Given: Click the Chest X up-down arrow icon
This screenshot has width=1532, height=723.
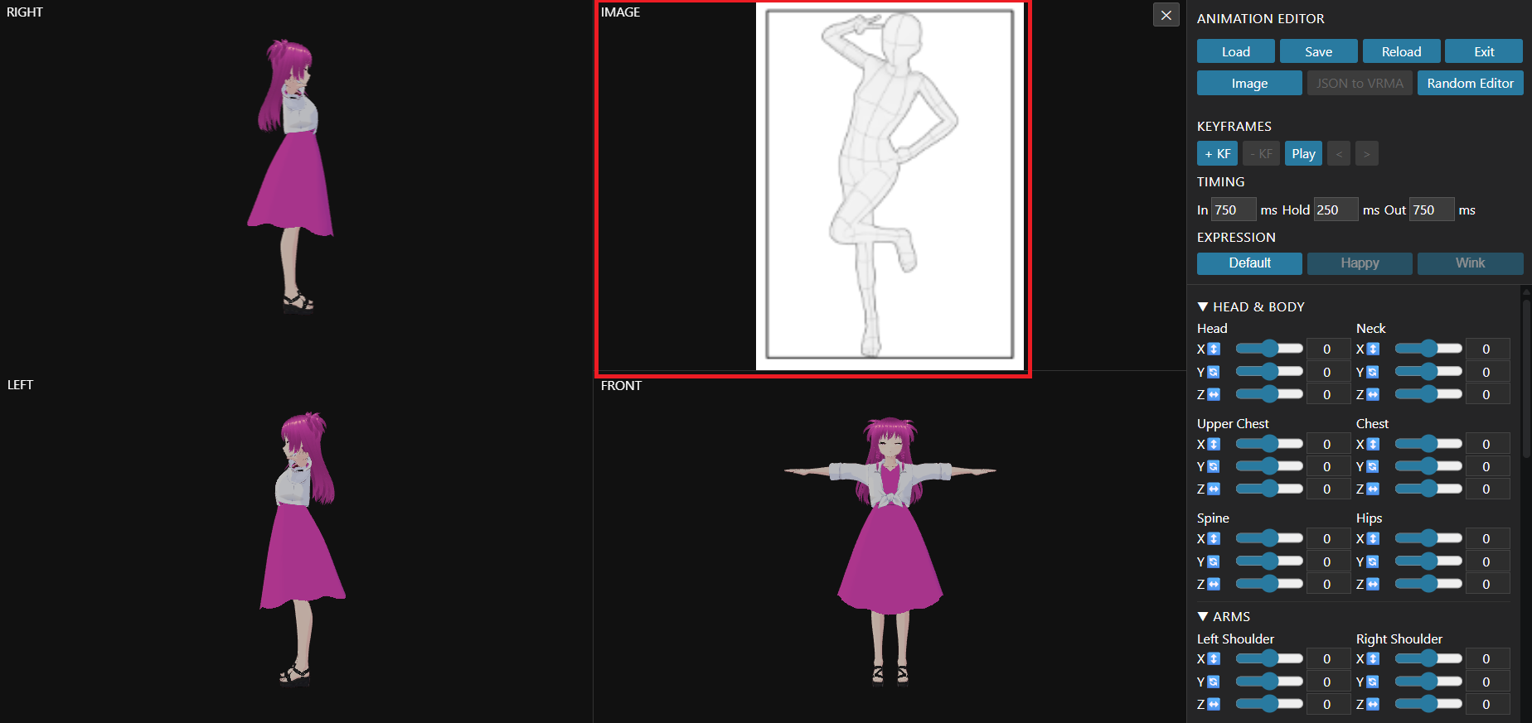Looking at the screenshot, I should click(x=1373, y=444).
